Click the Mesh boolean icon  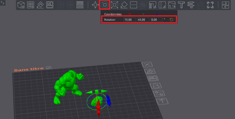point(143,5)
